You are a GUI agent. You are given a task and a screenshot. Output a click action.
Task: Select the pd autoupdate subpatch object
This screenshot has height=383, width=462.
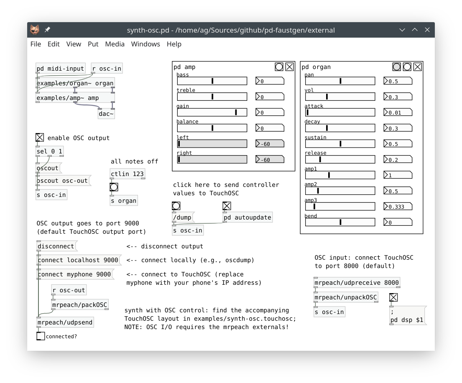coord(248,217)
